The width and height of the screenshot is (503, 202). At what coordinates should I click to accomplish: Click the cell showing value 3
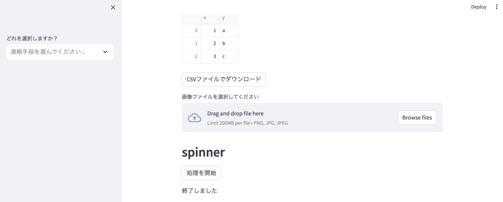click(x=214, y=56)
